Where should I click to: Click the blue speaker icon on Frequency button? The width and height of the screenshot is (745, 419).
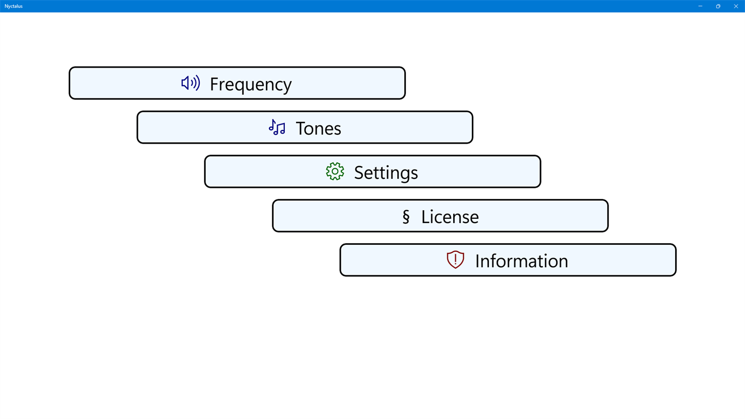pyautogui.click(x=190, y=83)
